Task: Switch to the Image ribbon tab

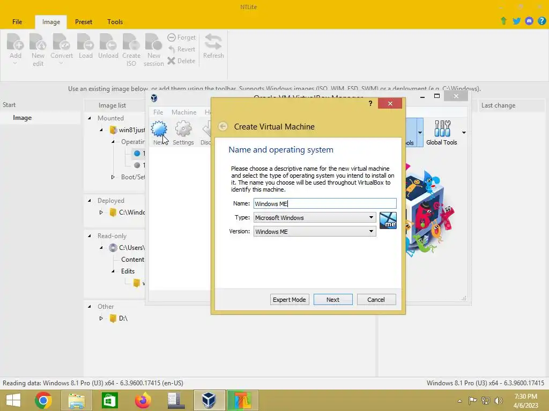Action: point(51,21)
